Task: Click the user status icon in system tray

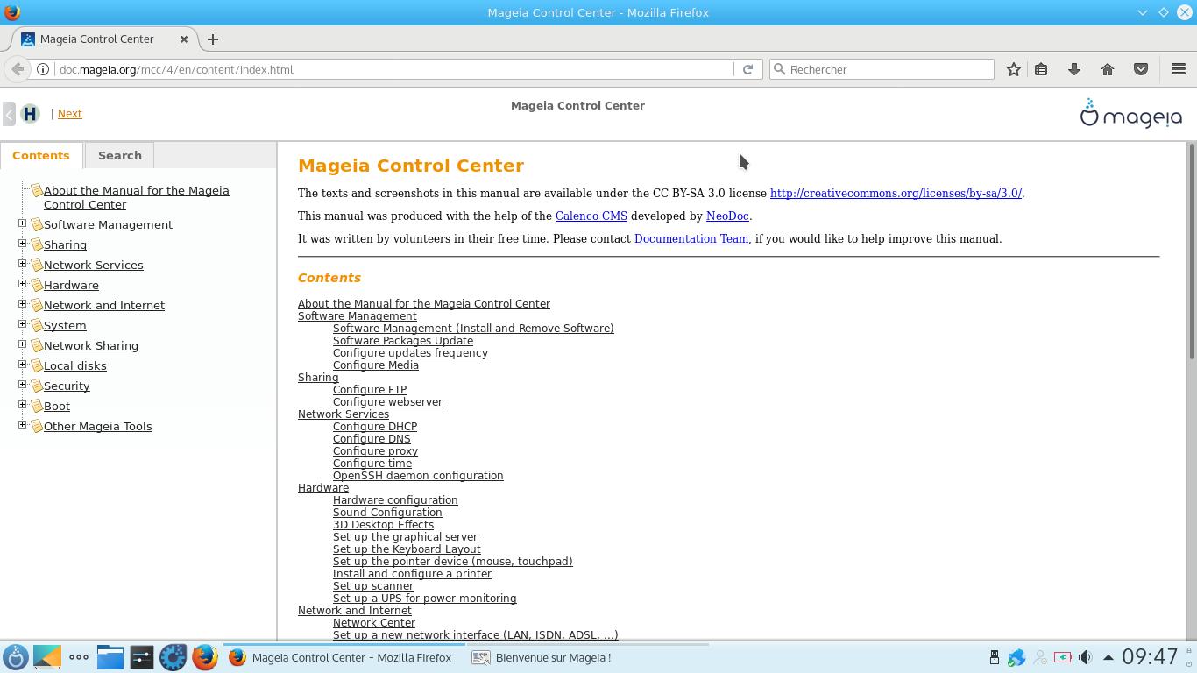Action: (x=1040, y=657)
